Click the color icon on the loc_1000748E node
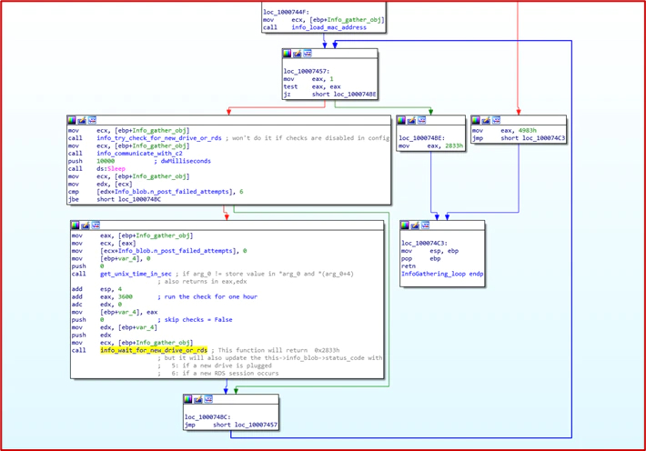The width and height of the screenshot is (646, 451). click(401, 120)
